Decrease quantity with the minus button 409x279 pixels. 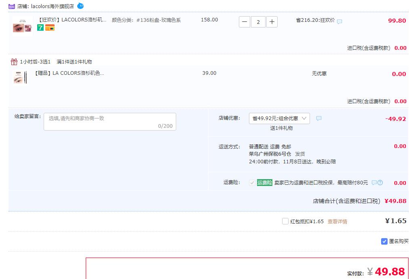(x=245, y=22)
